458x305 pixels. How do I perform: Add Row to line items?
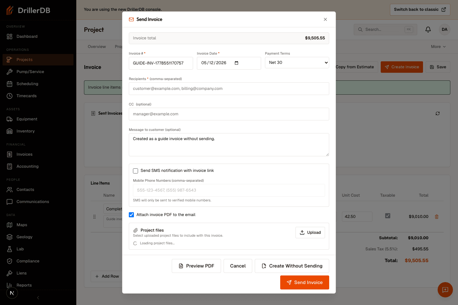pos(107,276)
